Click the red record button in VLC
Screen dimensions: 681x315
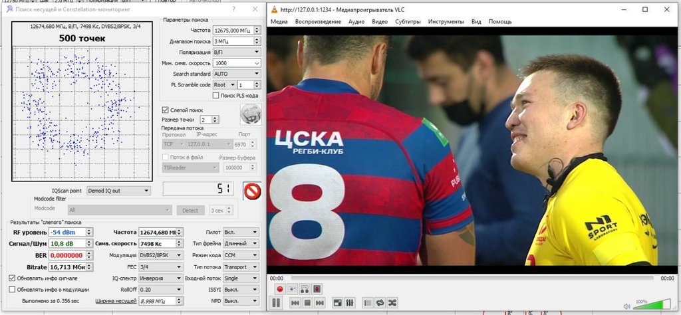[x=280, y=289]
